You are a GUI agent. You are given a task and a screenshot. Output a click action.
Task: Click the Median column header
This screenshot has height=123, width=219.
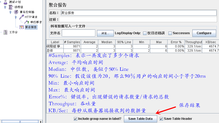[107, 42]
